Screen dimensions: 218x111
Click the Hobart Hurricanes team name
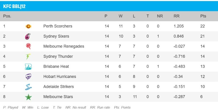tap(60, 77)
